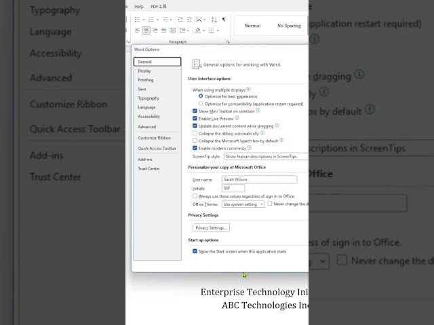Apply the No Spacing style
This screenshot has width=434, height=325.
point(289,26)
